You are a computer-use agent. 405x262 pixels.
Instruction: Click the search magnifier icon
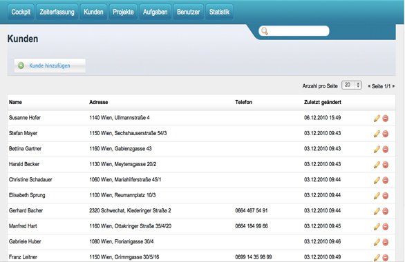coord(264,31)
